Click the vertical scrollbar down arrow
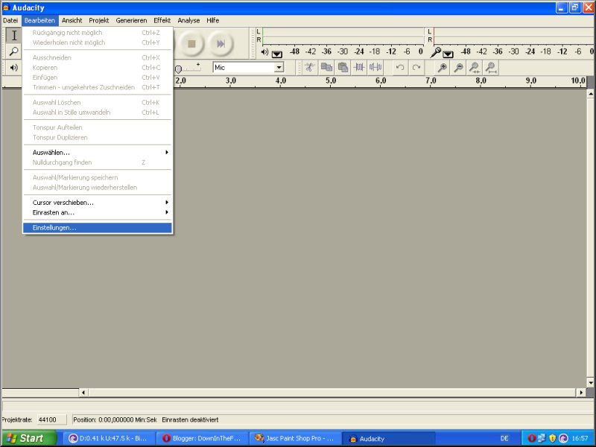The width and height of the screenshot is (596, 447). pyautogui.click(x=590, y=382)
